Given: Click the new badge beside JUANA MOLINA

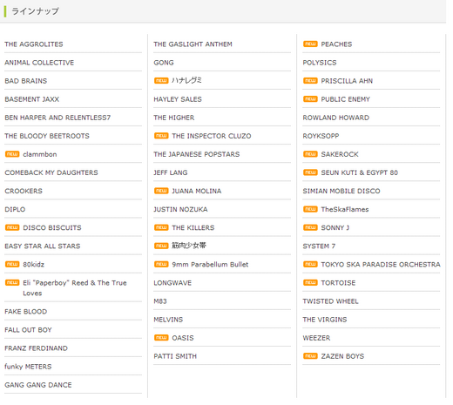Looking at the screenshot, I should 161,191.
